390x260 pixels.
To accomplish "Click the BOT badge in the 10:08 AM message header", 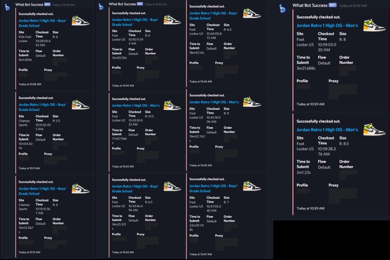I will click(47, 4).
